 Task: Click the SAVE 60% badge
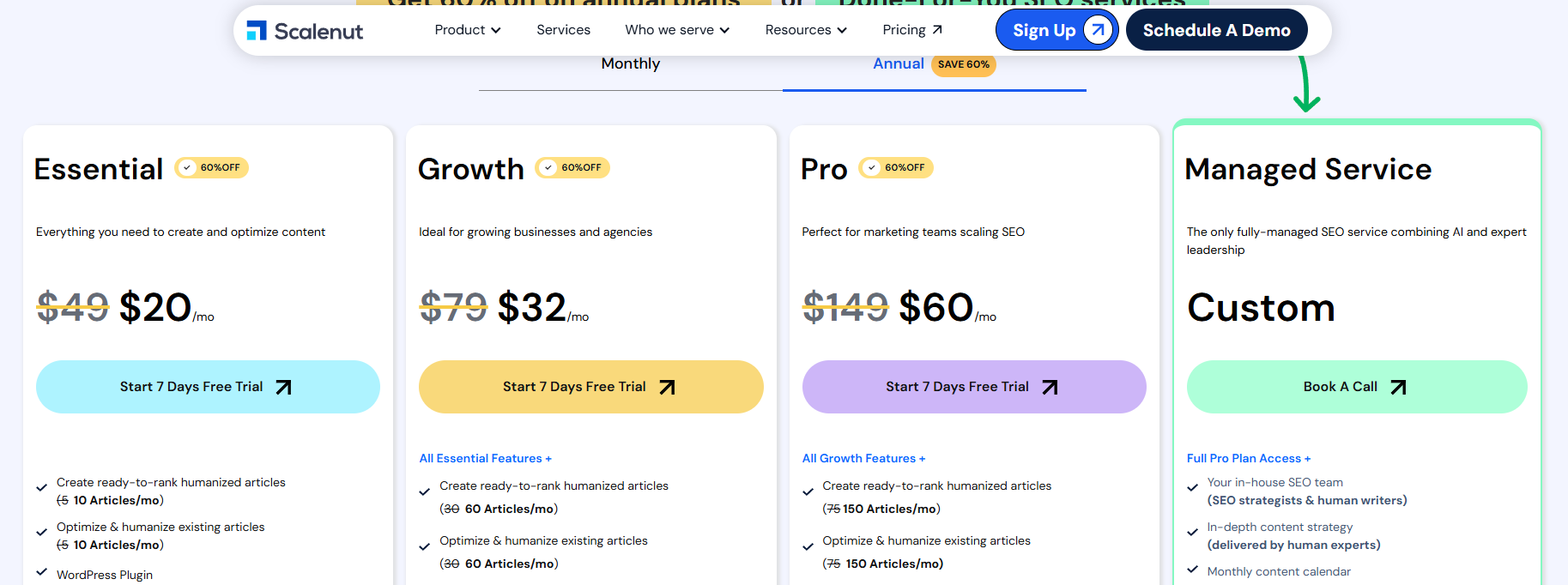coord(963,64)
